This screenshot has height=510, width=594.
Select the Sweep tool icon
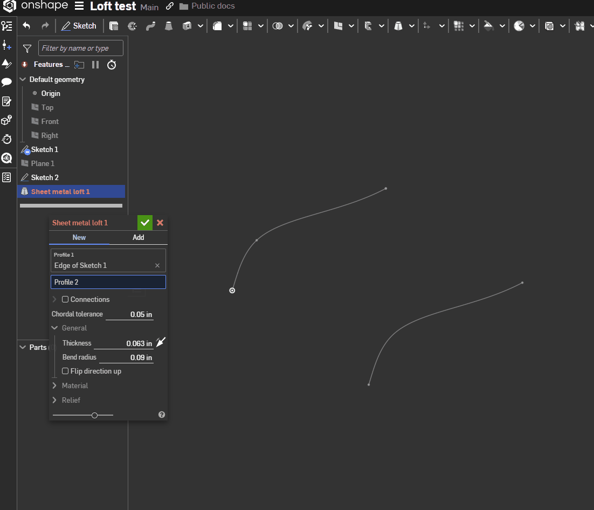(x=151, y=26)
